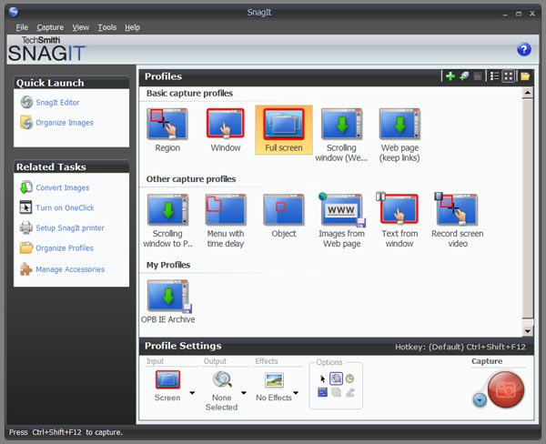Viewport: 546px width, 444px height.
Task: Select Menu with time delay profile
Action: tap(226, 221)
